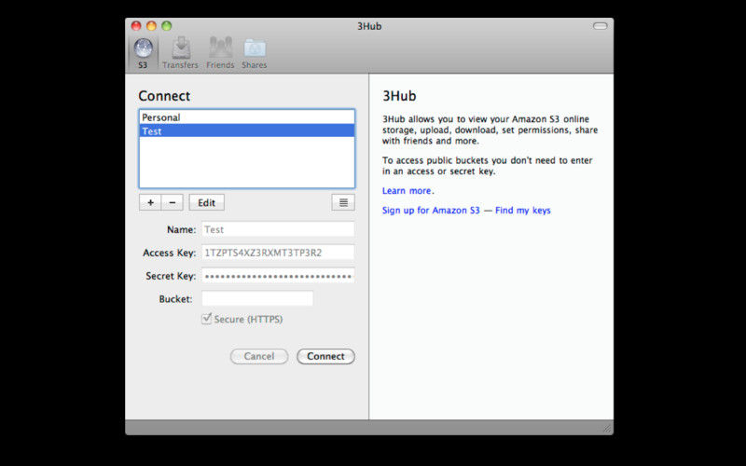Open the Friends toolbar icon
The image size is (746, 466).
click(220, 53)
